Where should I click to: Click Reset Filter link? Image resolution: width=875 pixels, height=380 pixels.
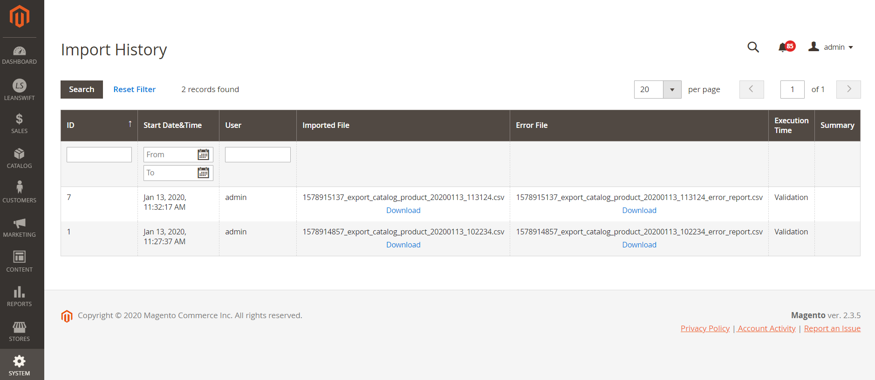pos(134,89)
